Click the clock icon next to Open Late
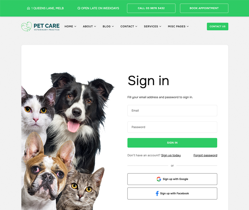 [79, 8]
